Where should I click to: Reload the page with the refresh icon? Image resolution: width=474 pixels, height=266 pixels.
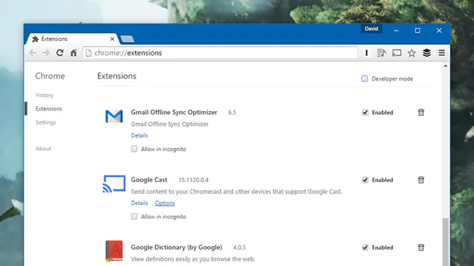coord(59,53)
